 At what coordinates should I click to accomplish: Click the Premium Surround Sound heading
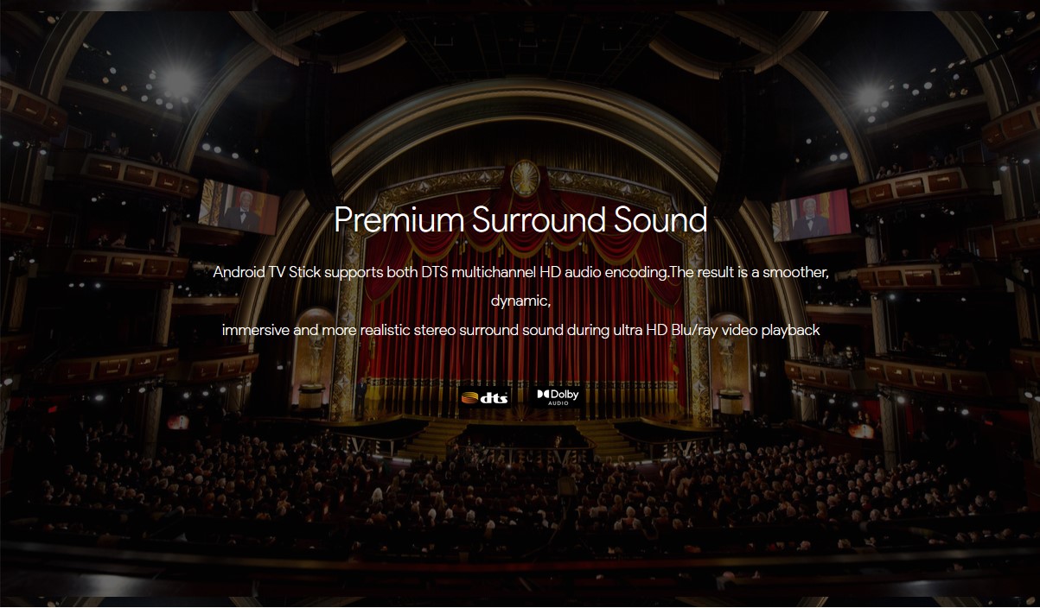[x=520, y=219]
